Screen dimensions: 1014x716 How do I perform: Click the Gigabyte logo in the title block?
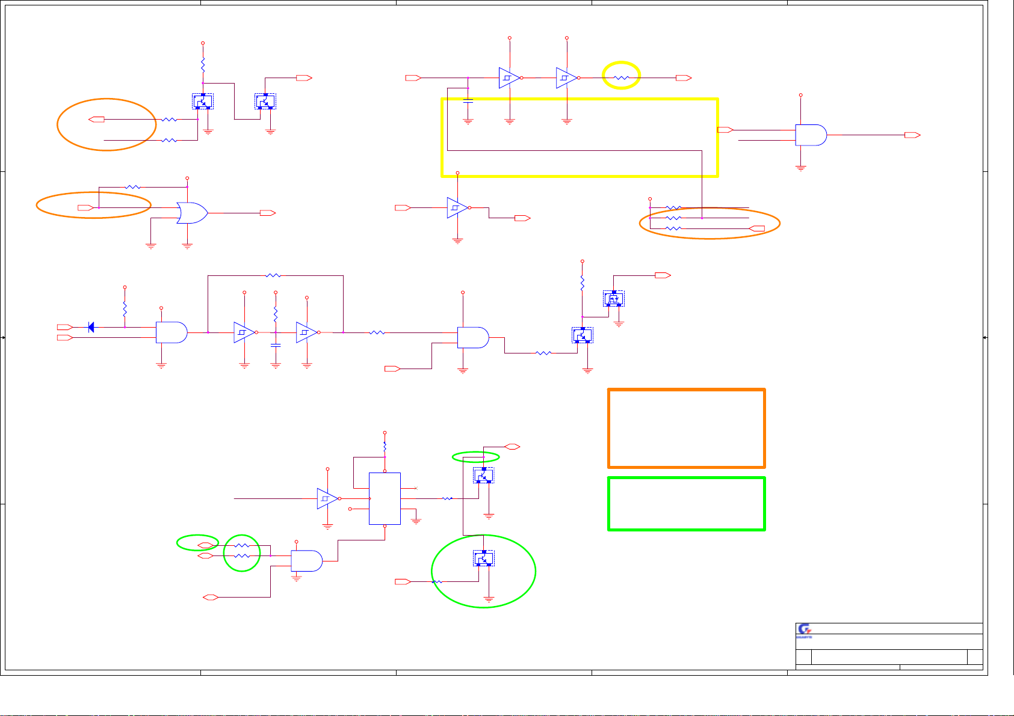(805, 630)
